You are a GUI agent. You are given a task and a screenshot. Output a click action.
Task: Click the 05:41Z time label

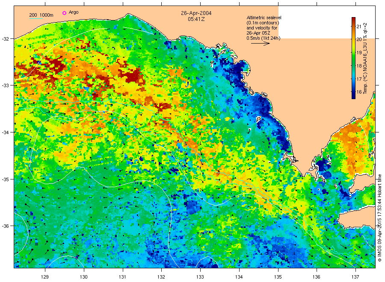coord(196,19)
